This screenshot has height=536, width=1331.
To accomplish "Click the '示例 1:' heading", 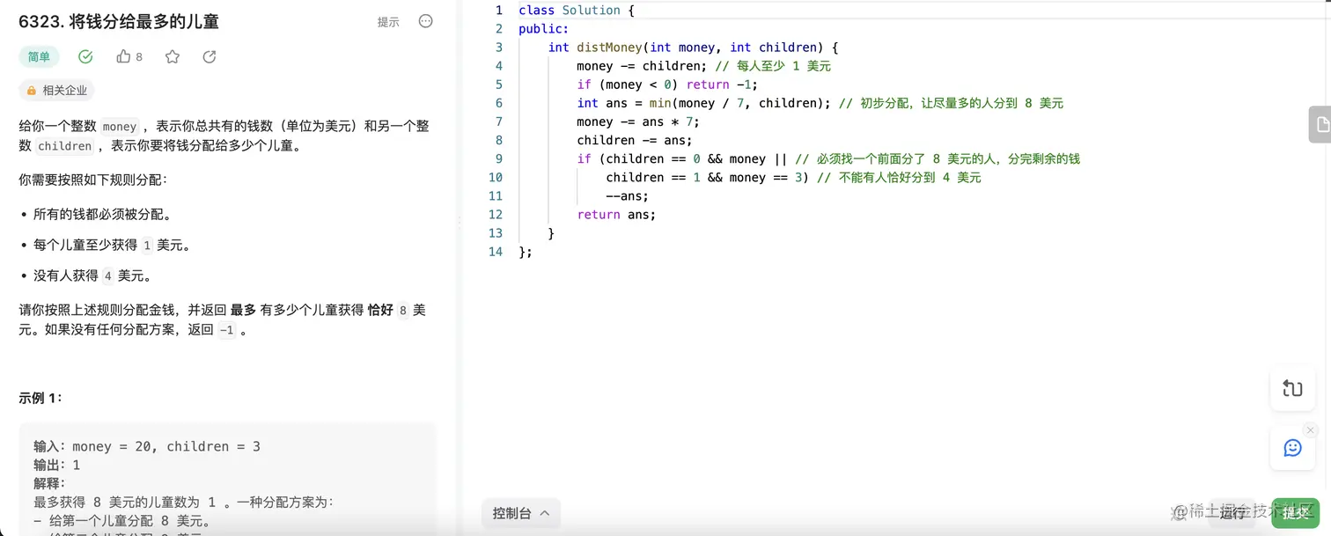I will [40, 398].
